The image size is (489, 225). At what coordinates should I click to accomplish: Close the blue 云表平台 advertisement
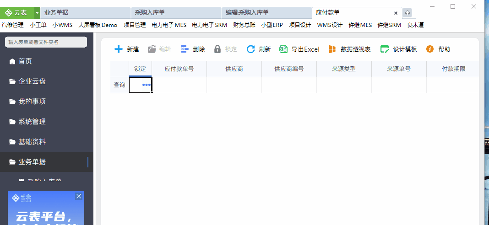point(79,196)
